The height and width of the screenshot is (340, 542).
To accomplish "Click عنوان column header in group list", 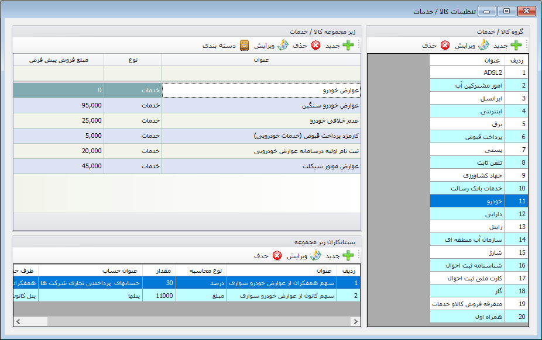I will point(467,60).
